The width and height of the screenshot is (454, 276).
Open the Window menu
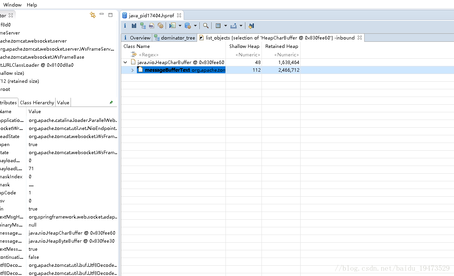[x=12, y=5]
